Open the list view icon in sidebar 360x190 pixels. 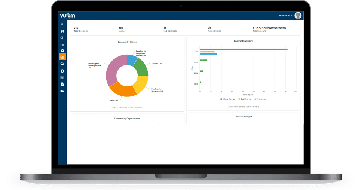tap(62, 44)
